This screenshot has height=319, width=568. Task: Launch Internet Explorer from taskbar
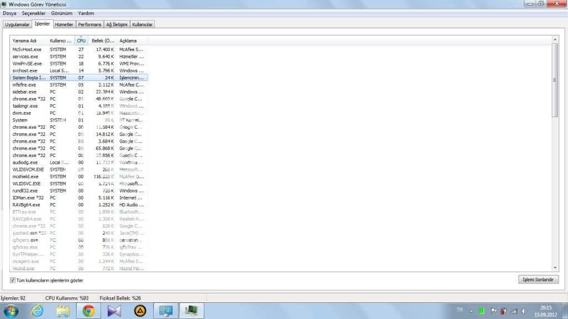click(x=37, y=311)
